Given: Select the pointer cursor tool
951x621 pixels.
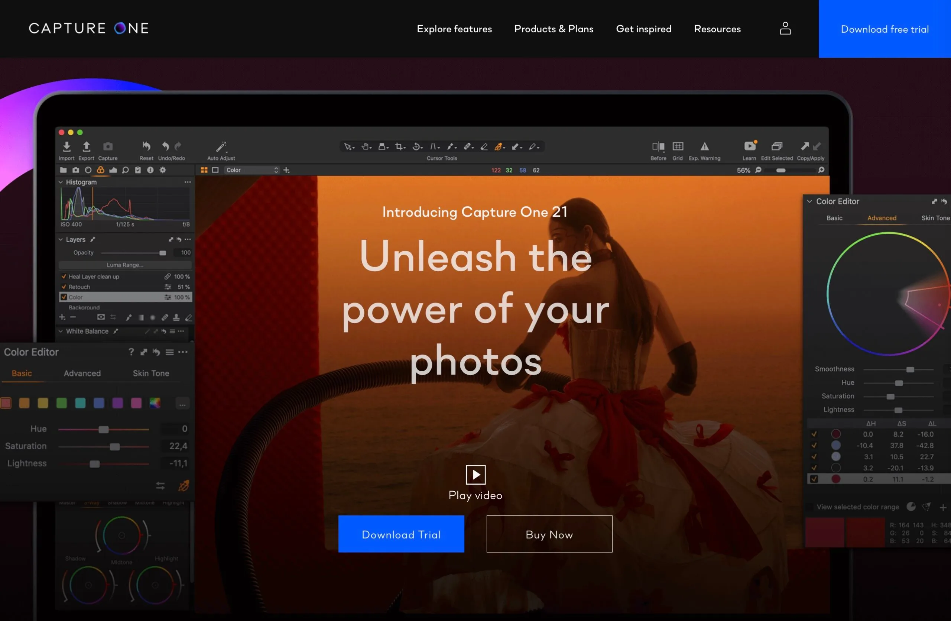Looking at the screenshot, I should click(x=349, y=147).
